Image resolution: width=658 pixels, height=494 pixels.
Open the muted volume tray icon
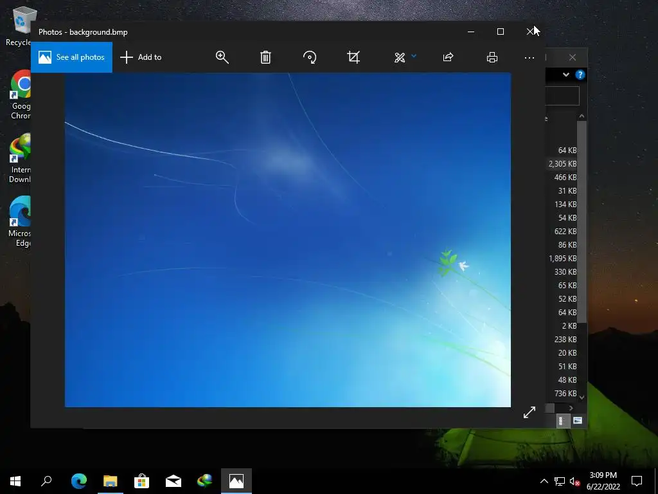[x=575, y=481]
